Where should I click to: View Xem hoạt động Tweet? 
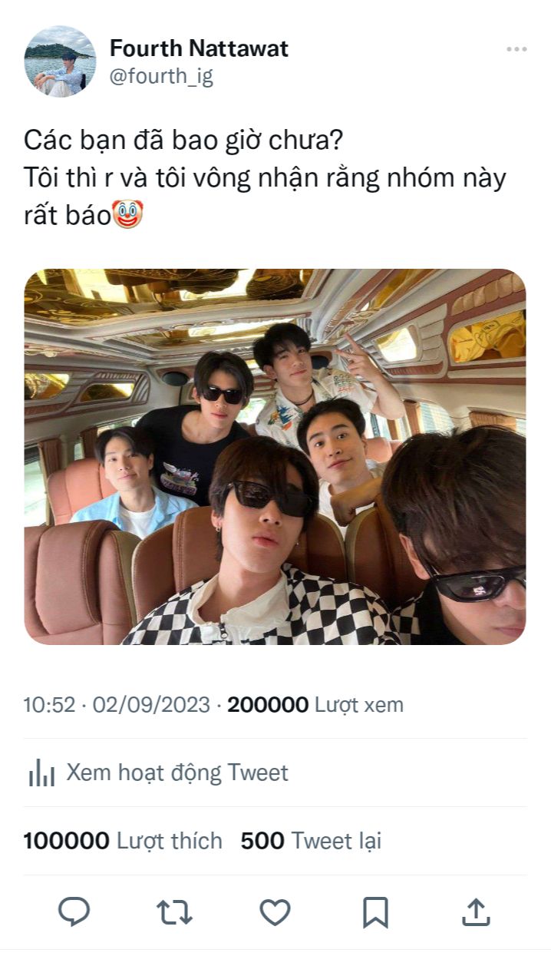tap(177, 772)
